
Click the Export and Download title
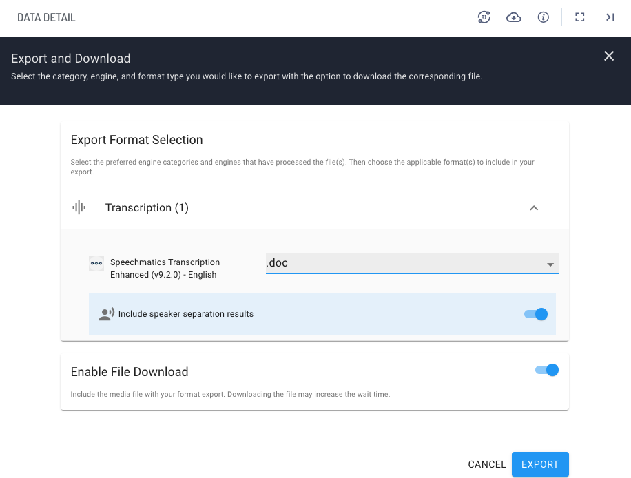70,59
